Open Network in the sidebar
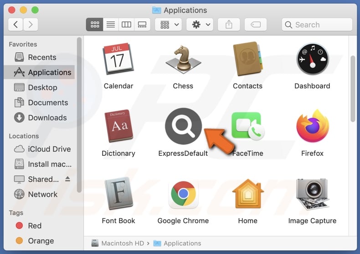Image resolution: width=360 pixels, height=254 pixels. (39, 194)
